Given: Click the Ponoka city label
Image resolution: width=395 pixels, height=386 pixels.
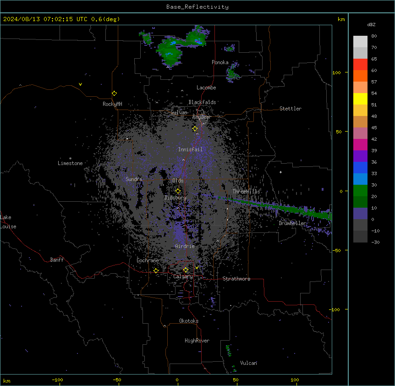Looking at the screenshot, I should [x=220, y=62].
